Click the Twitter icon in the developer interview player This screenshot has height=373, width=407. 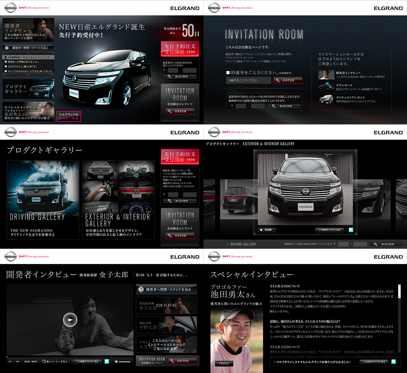[107, 361]
